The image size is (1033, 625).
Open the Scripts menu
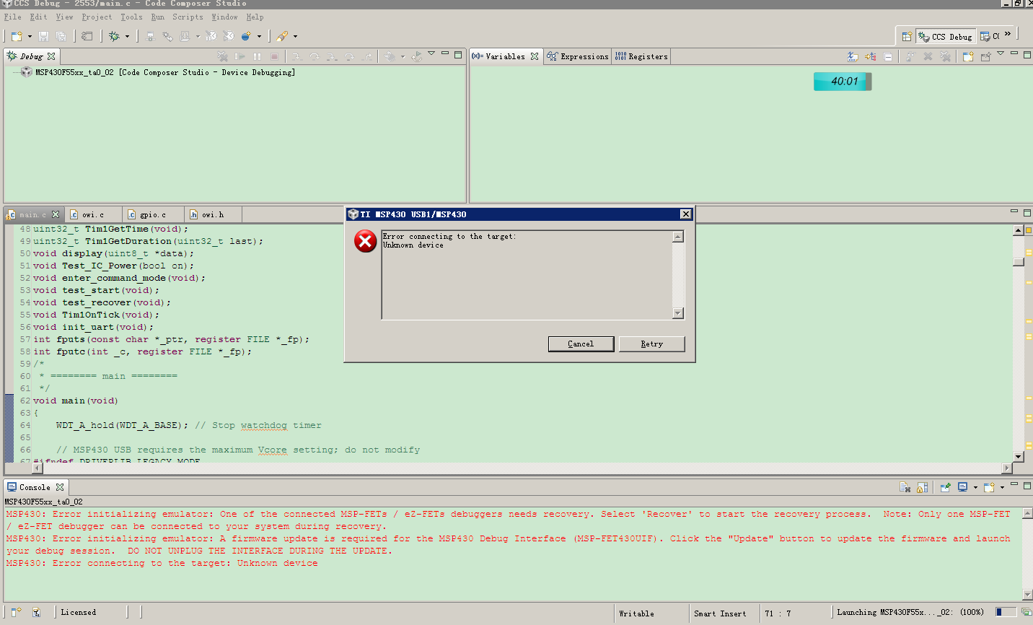[x=188, y=17]
